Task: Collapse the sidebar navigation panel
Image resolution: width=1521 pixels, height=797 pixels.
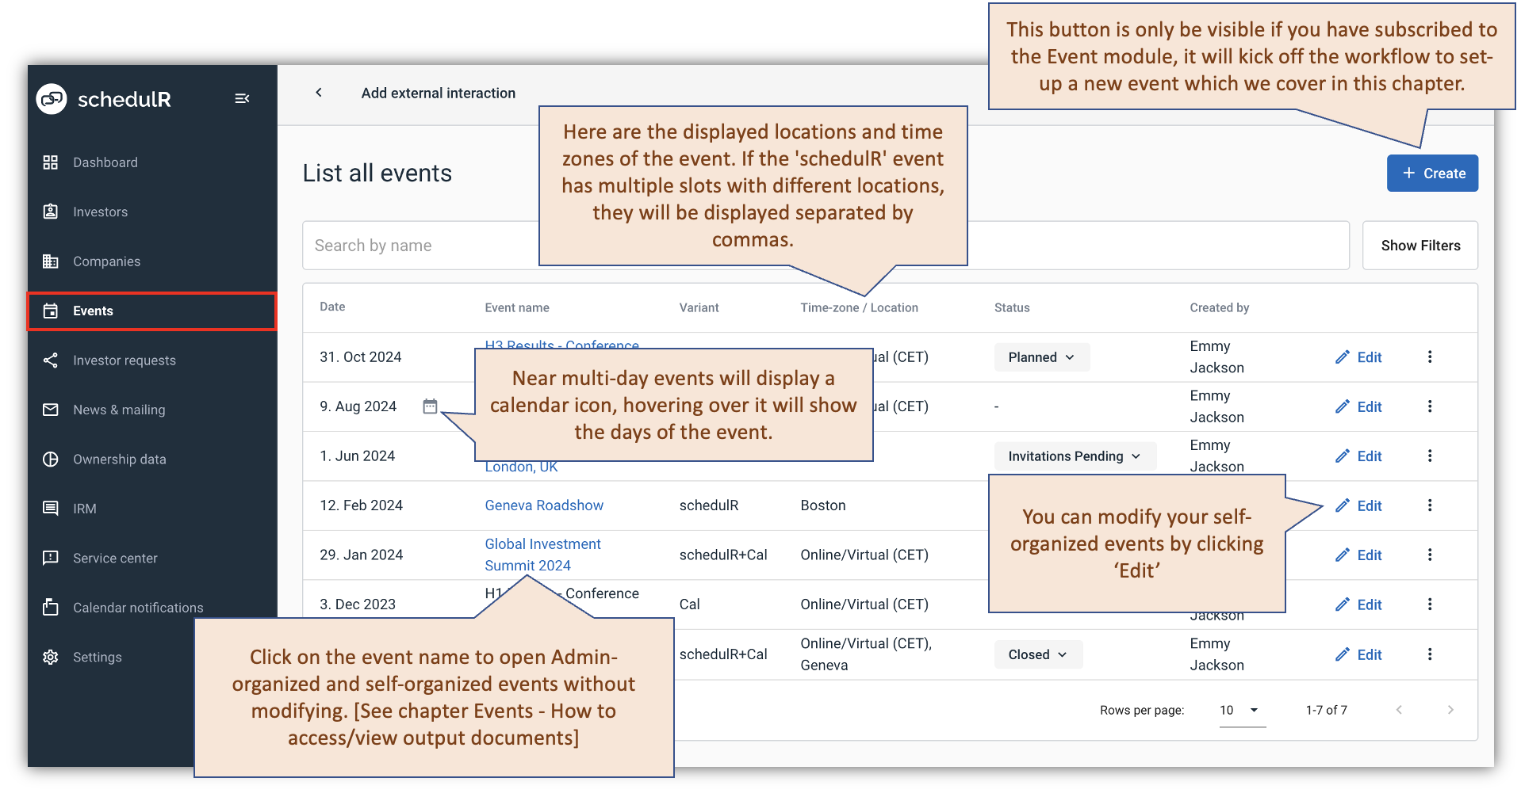Action: [242, 97]
